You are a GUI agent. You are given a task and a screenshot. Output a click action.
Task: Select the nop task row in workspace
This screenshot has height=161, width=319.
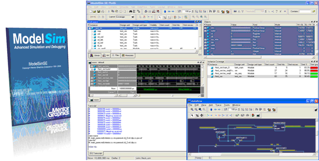tap(143, 31)
